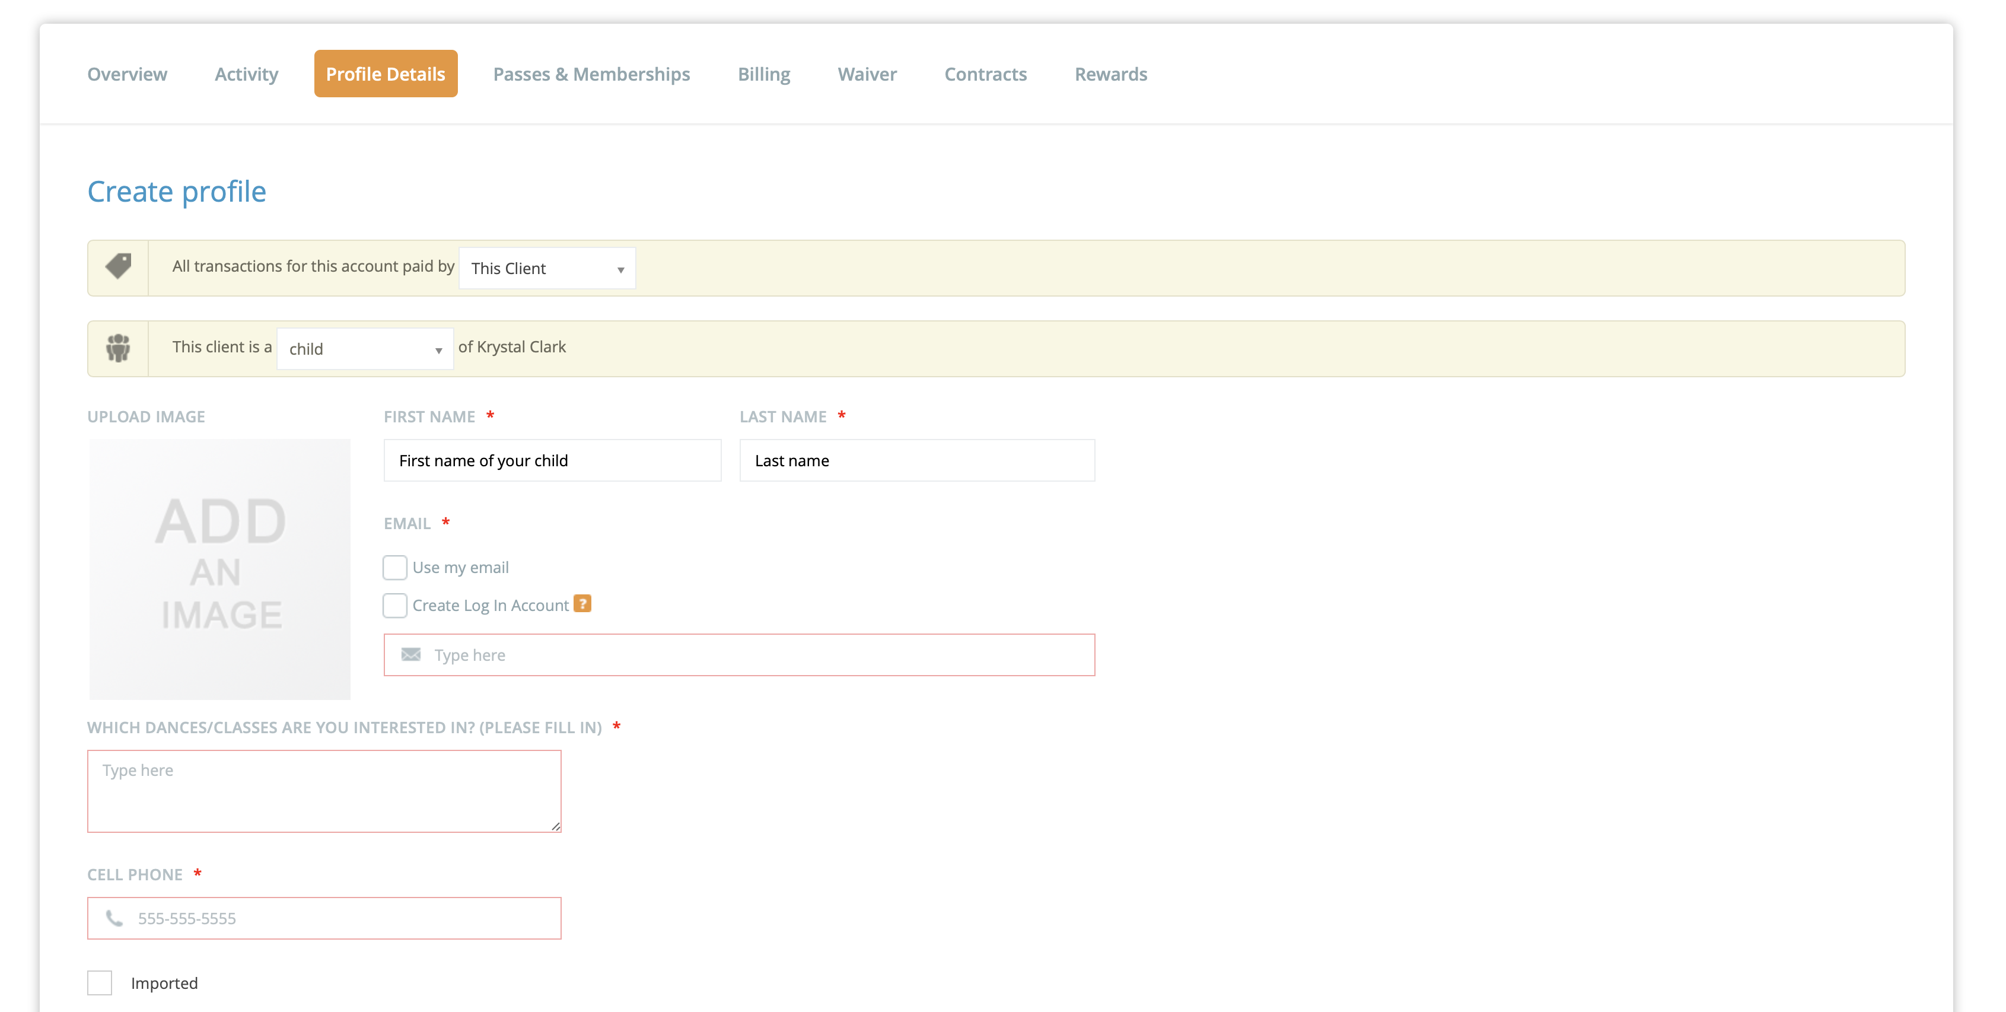This screenshot has height=1012, width=2006.
Task: Open the Rewards tab
Action: [1111, 74]
